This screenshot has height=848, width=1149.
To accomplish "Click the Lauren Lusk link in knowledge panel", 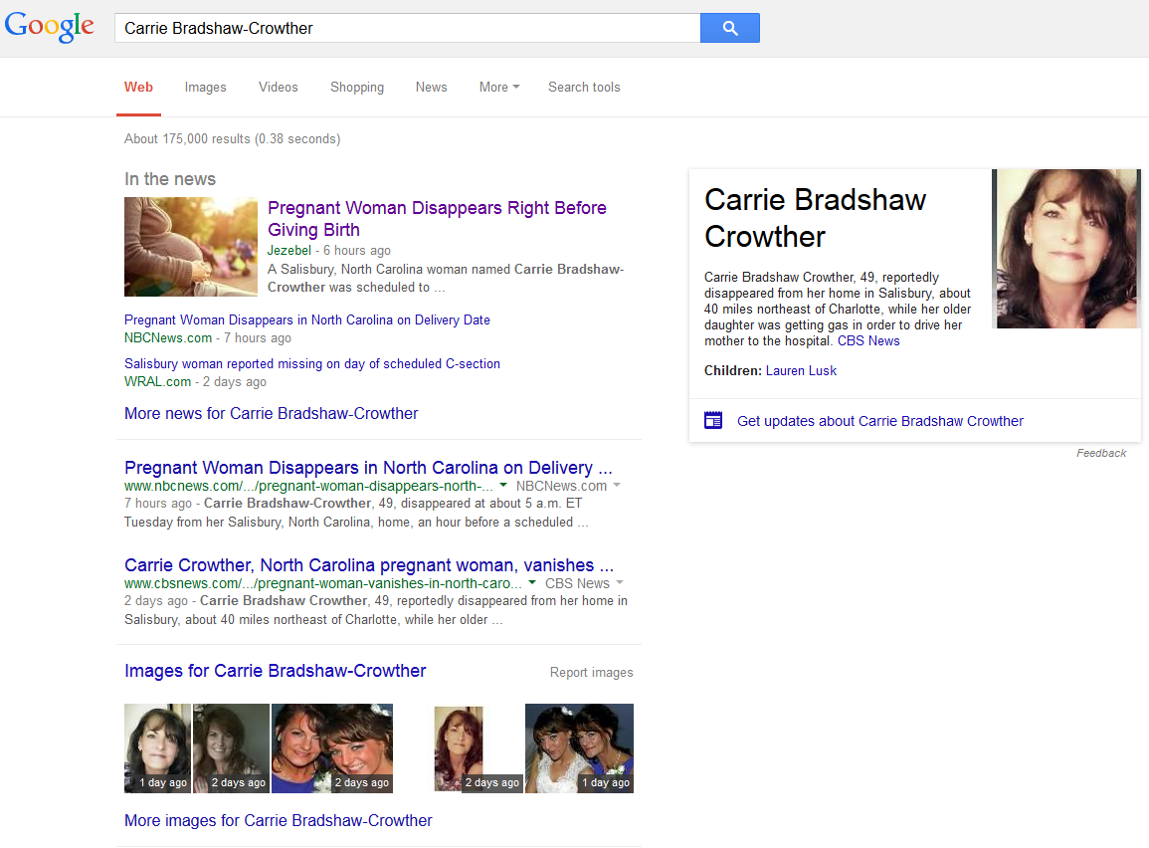I will [801, 370].
